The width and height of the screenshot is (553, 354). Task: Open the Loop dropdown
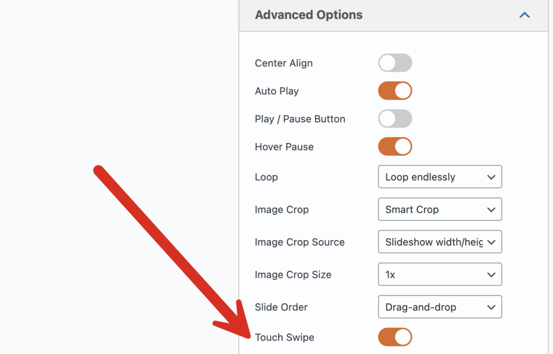[440, 177]
